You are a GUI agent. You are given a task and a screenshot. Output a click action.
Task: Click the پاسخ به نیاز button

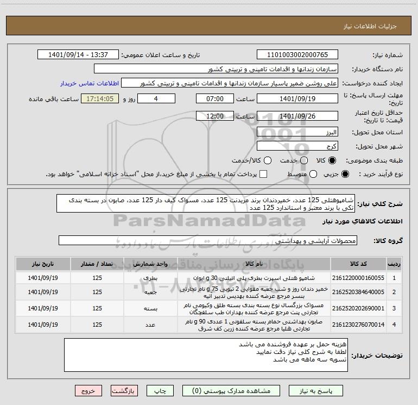point(316,391)
